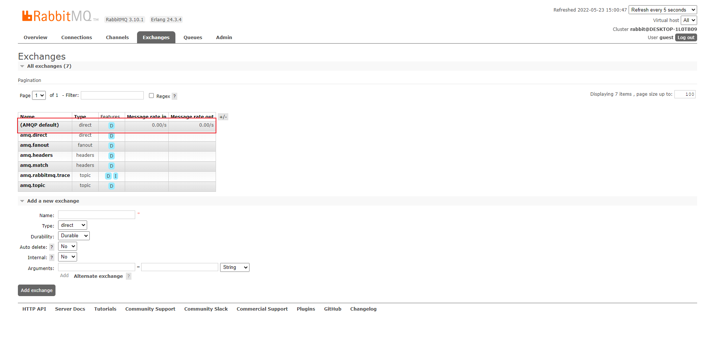Go to the Connections tab

[x=77, y=37]
